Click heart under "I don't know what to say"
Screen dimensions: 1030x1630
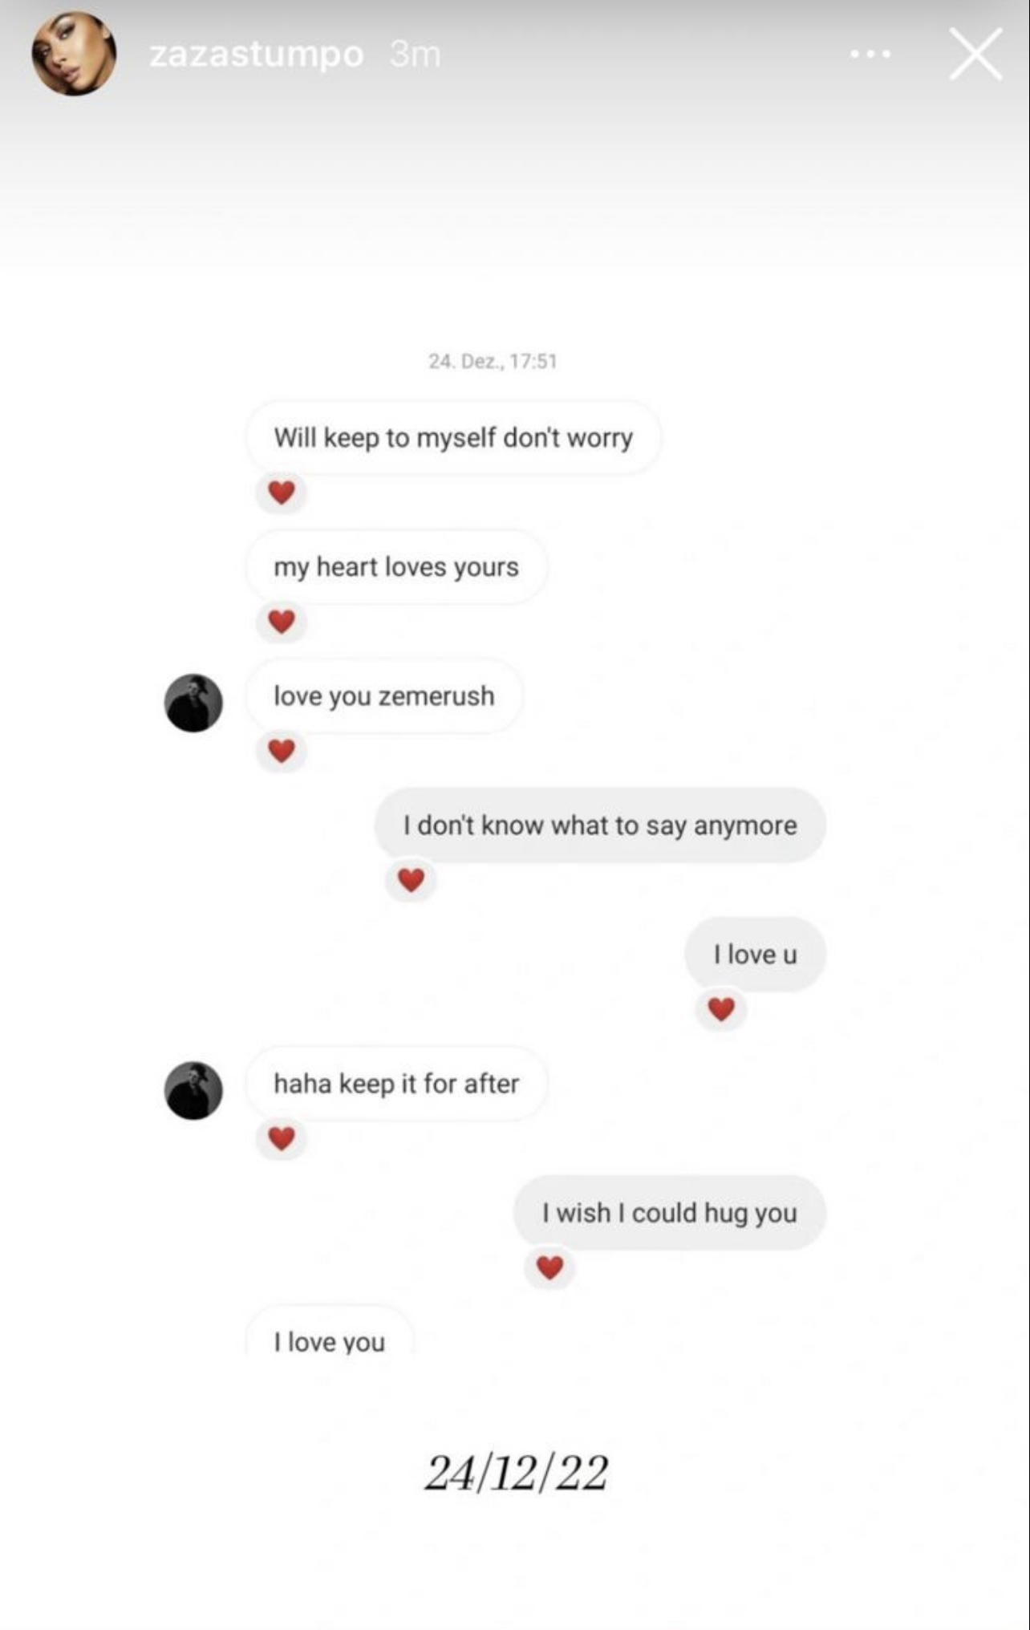tap(411, 879)
